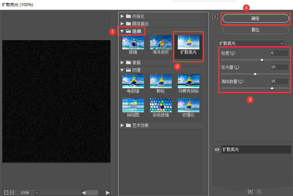293x196 pixels.
Task: Open the 扩散亮光 filter selection dropdown
Action: click(x=282, y=43)
